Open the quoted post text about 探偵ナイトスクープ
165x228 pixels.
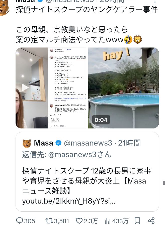tap(87, 181)
